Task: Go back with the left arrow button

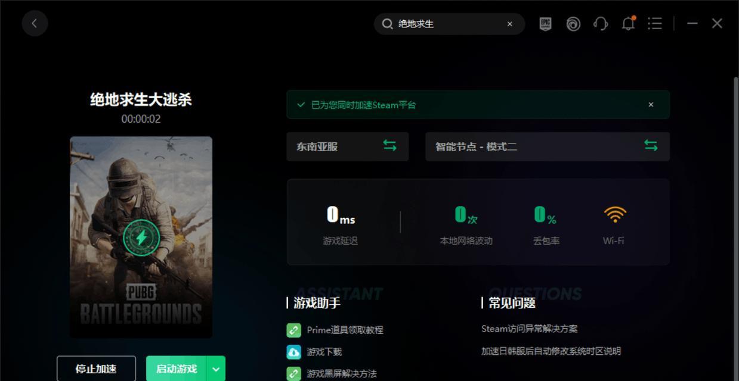Action: (x=35, y=23)
